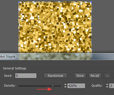The image size is (114, 95).
Task: Click the Quality value field showing 3
Action: click(x=111, y=86)
